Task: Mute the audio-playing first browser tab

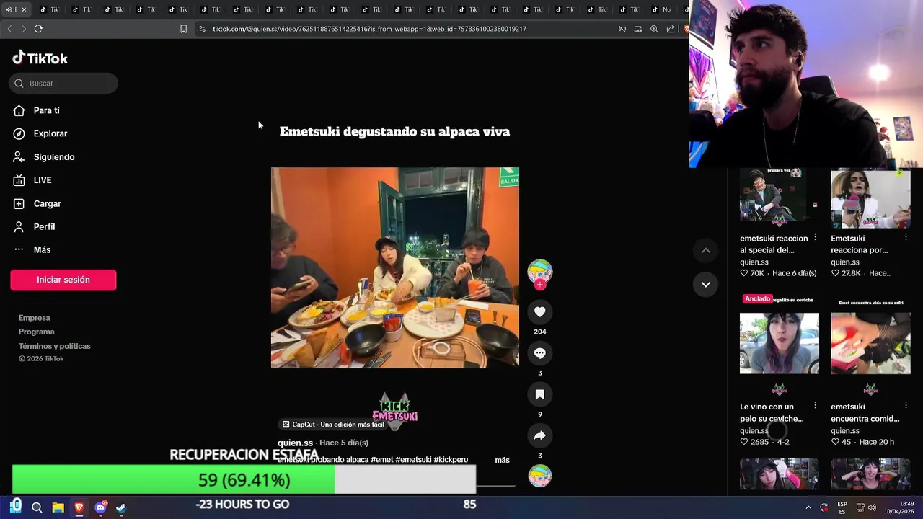Action: tap(9, 9)
